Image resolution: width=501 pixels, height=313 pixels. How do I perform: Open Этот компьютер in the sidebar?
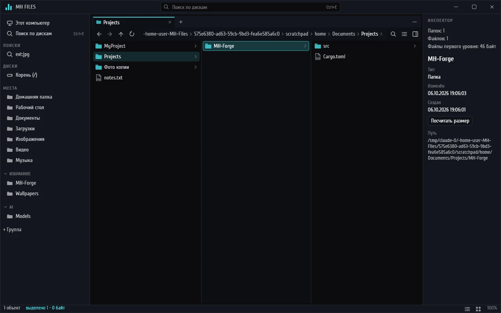click(45, 23)
